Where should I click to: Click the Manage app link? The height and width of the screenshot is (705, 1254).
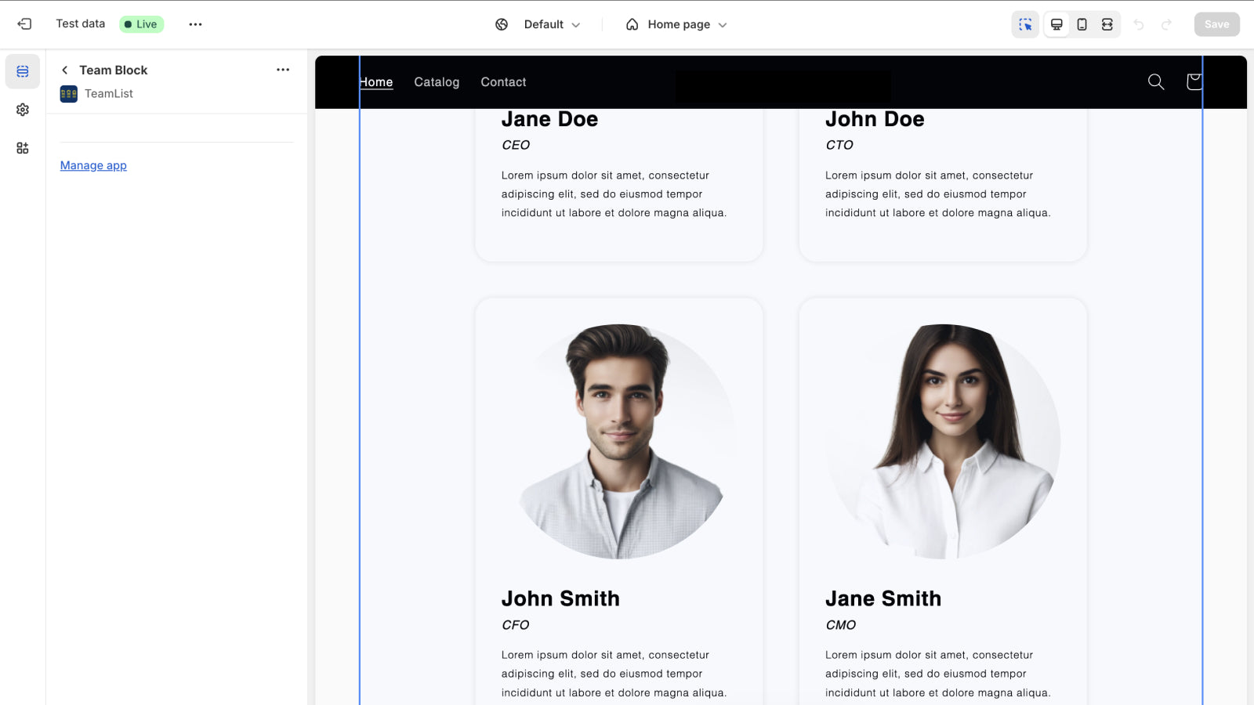click(93, 165)
